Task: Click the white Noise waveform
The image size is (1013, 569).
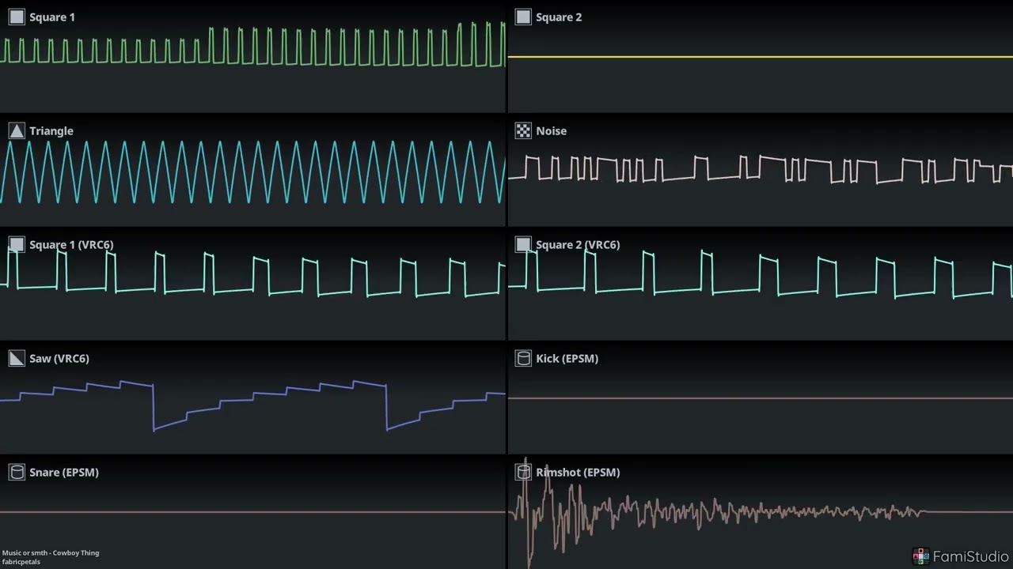Action: coord(760,169)
